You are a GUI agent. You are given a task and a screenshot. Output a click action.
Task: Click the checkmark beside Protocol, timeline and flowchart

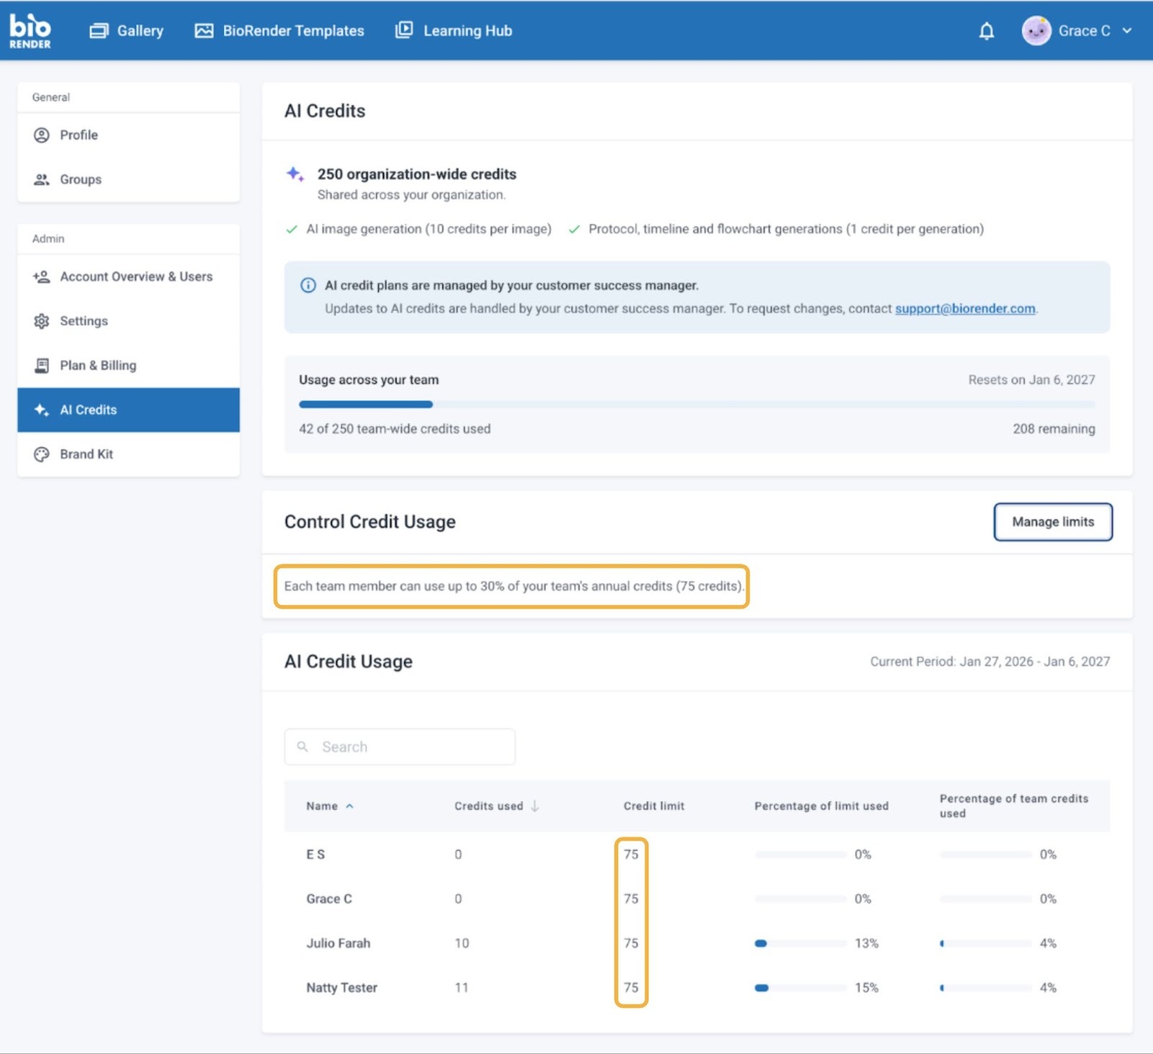[574, 229]
